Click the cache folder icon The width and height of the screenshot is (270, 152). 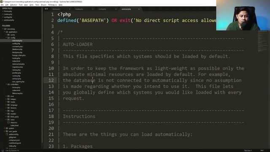[8, 35]
